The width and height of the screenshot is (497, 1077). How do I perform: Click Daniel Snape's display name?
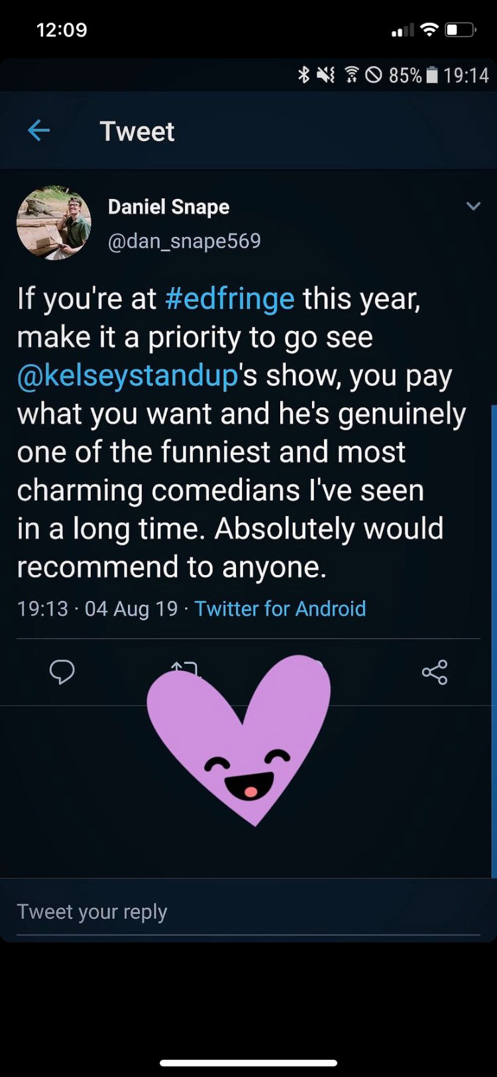pos(168,207)
